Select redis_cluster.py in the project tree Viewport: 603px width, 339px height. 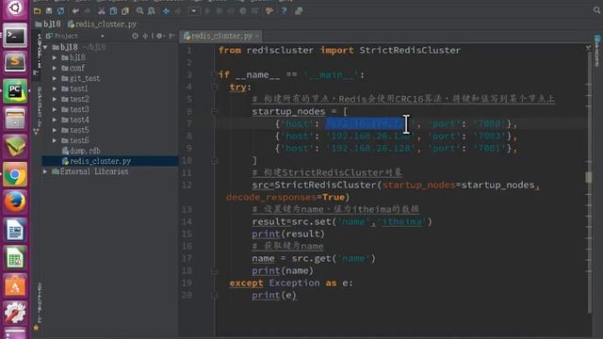[x=100, y=161]
